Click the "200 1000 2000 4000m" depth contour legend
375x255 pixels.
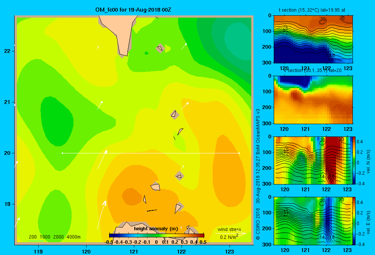point(54,237)
